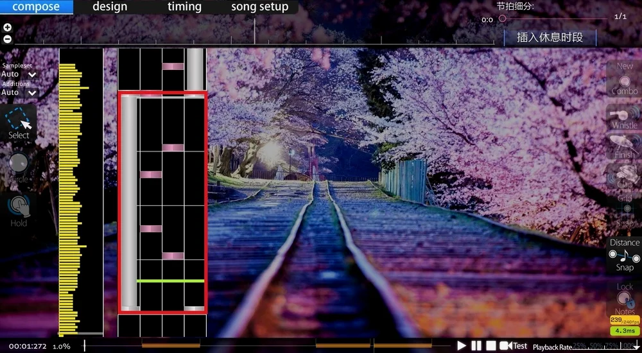Toggle the Clap hitsound

(625, 177)
